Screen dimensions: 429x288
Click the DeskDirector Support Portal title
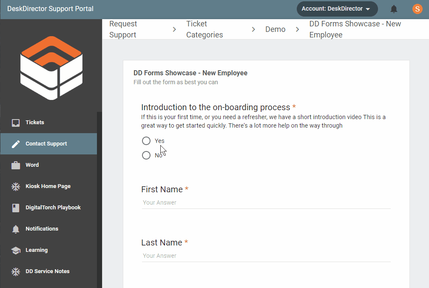click(x=50, y=9)
